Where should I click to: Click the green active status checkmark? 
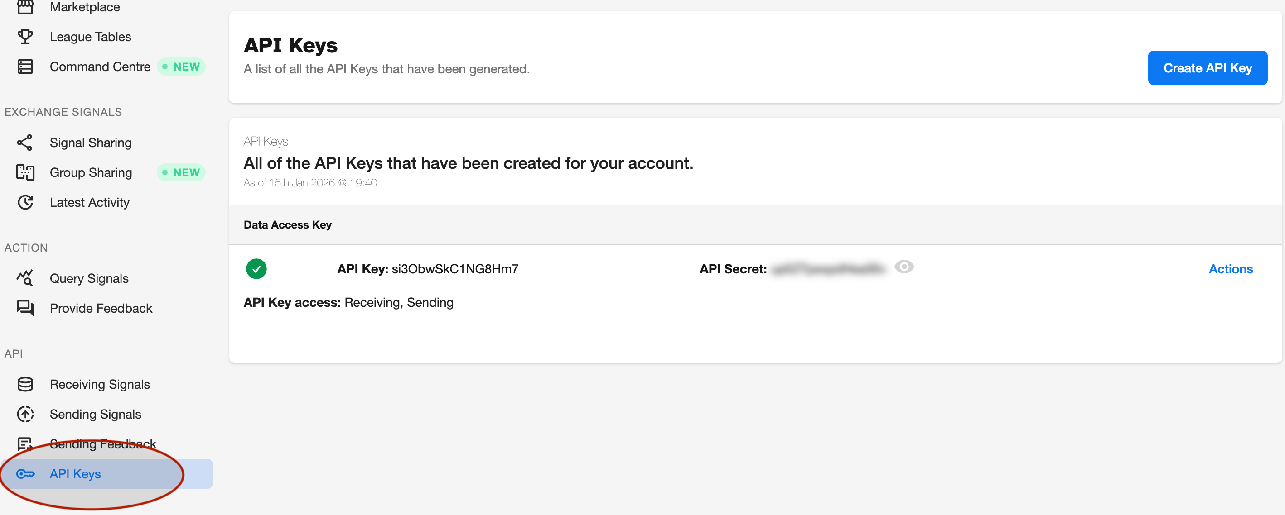[x=256, y=269]
